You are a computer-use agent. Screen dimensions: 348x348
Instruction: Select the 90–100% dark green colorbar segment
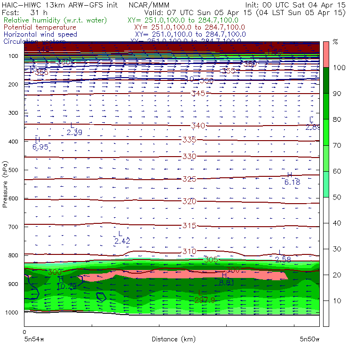[326, 80]
